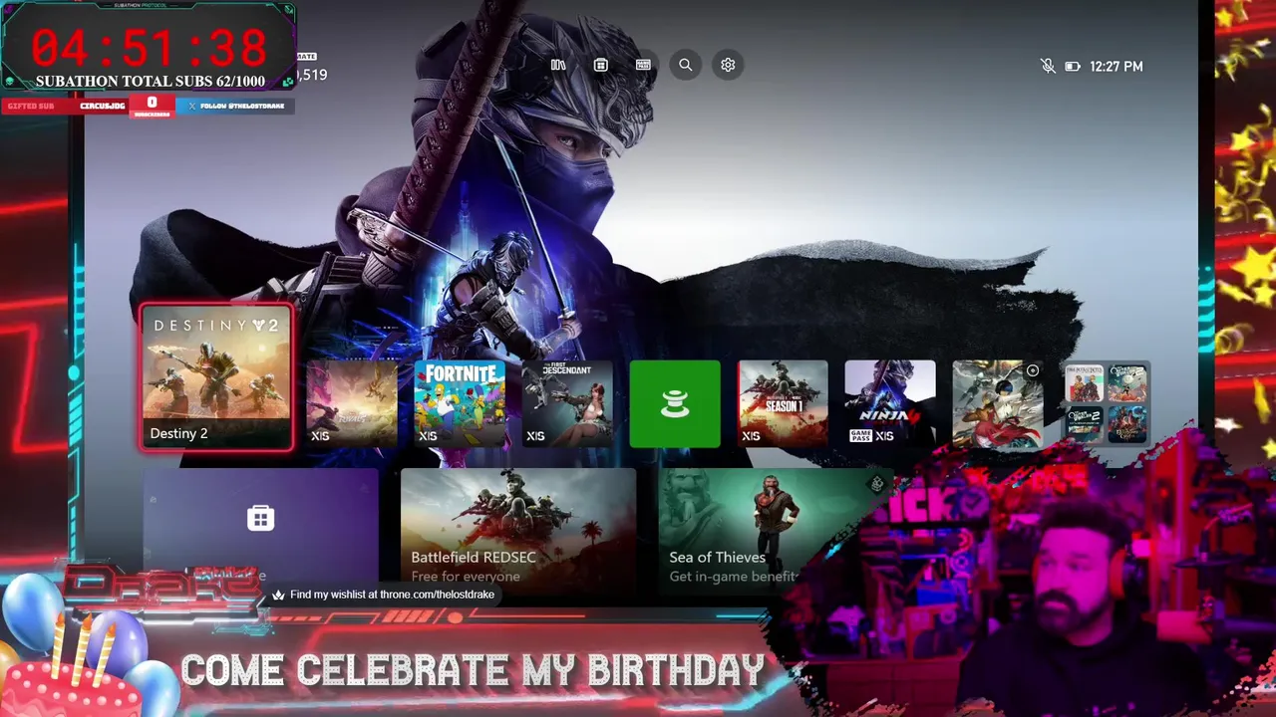Launch the Fortnite tile
The image size is (1276, 717).
pyautogui.click(x=460, y=403)
